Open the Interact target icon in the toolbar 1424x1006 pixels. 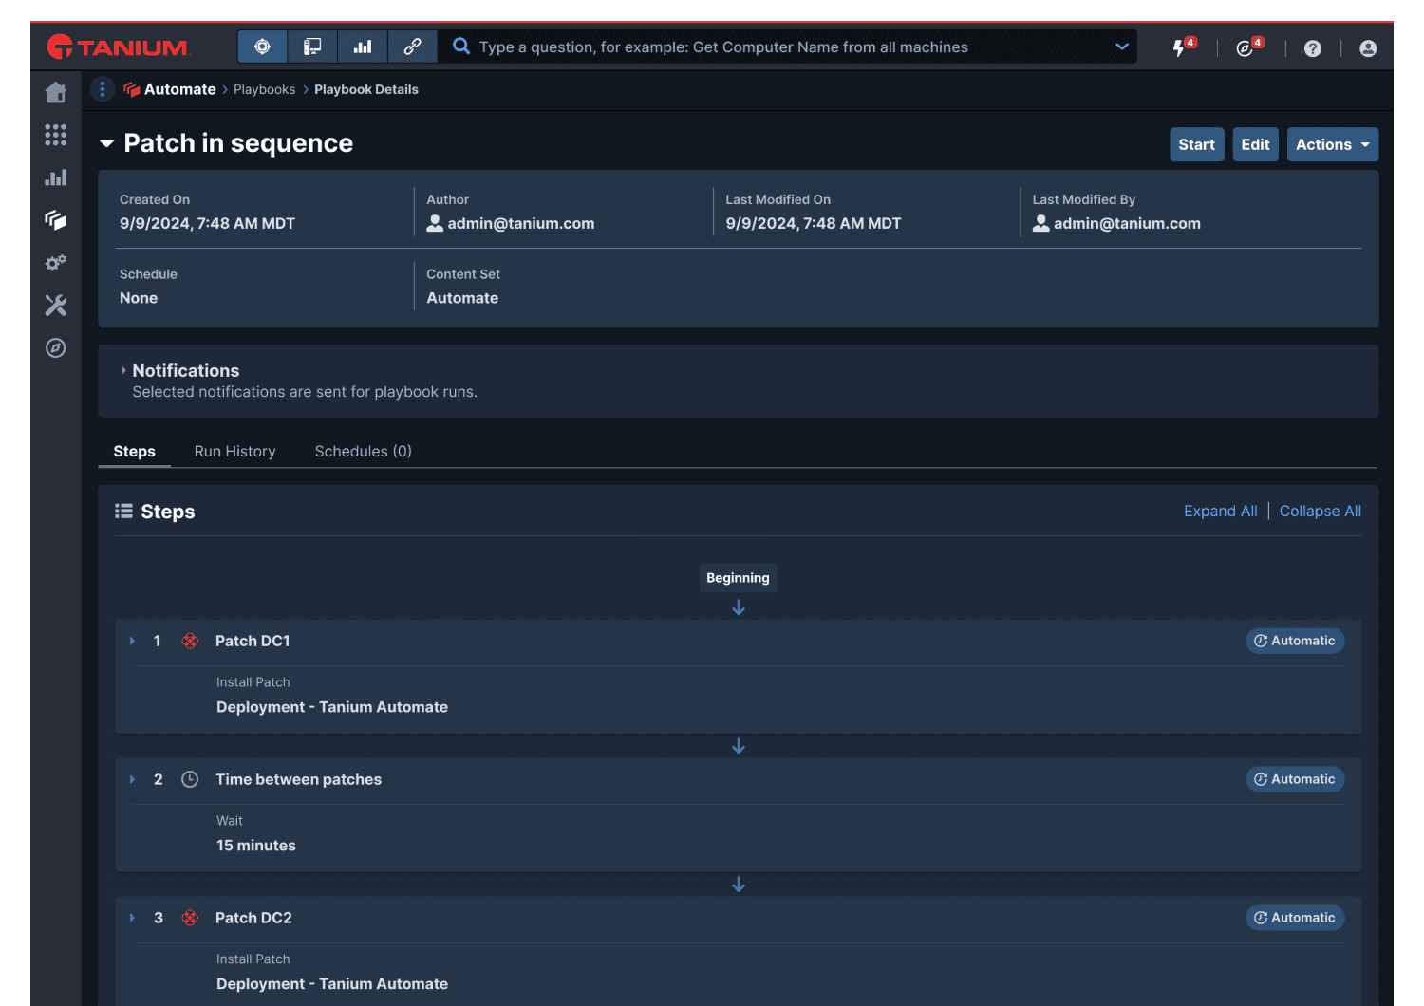point(263,47)
